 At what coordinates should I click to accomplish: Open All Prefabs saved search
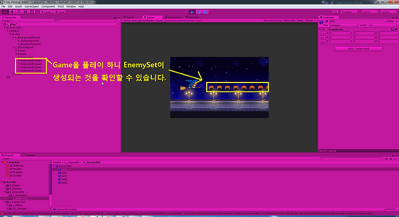point(14,172)
